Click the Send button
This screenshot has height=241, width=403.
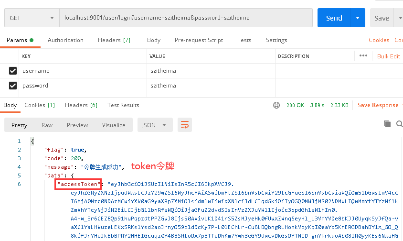coord(334,18)
